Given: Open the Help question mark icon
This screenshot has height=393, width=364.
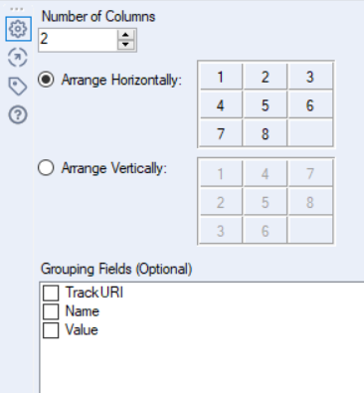Looking at the screenshot, I should (18, 115).
